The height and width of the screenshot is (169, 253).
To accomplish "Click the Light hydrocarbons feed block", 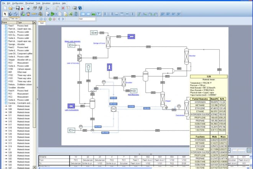I will coord(71,106).
